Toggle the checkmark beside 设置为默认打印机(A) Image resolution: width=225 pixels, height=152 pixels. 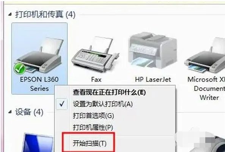pos(62,104)
